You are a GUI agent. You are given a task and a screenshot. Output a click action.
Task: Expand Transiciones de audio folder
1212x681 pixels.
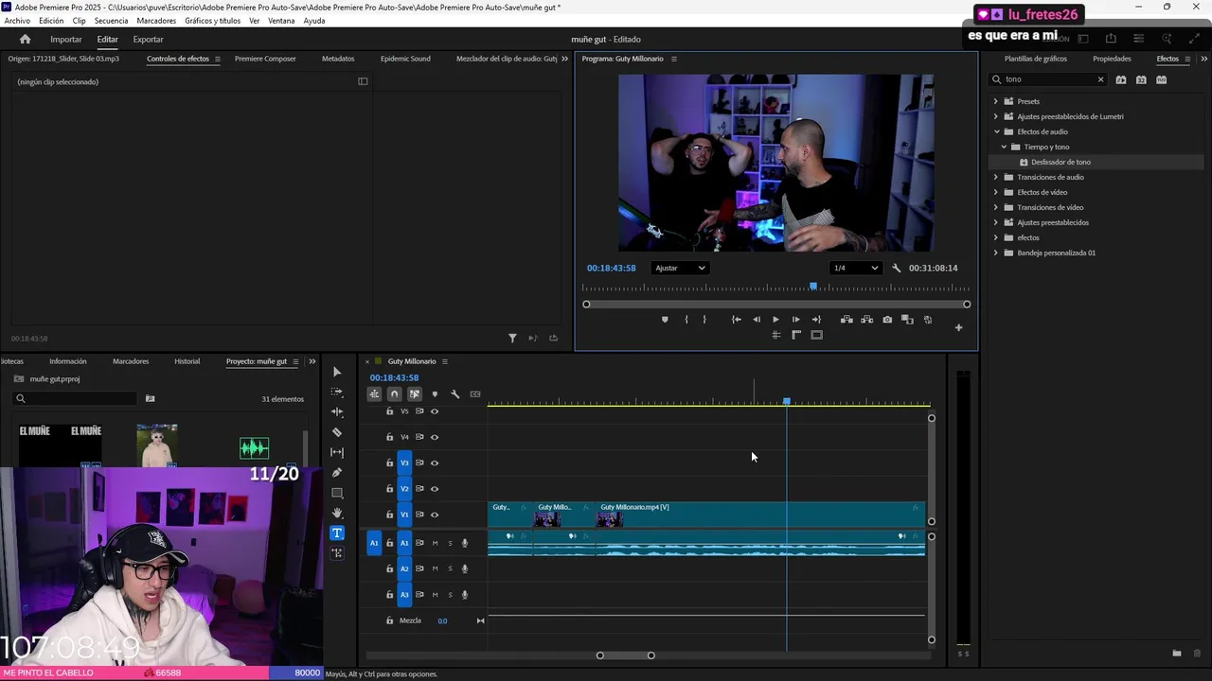click(996, 177)
